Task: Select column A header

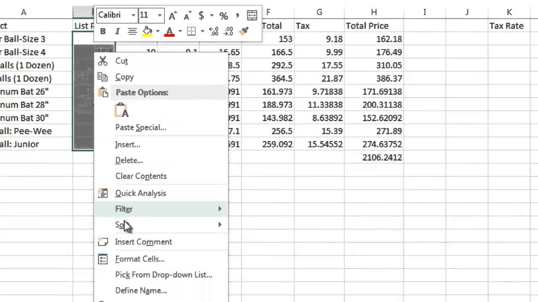Action: click(x=36, y=13)
